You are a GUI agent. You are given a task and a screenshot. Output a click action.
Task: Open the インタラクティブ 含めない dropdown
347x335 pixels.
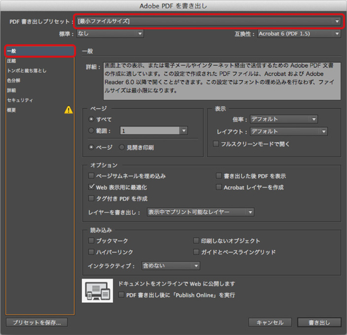171,266
